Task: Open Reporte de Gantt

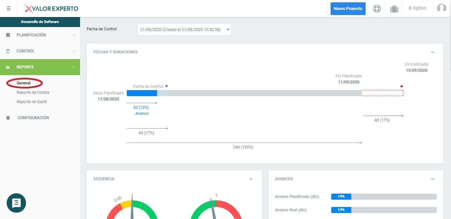Action: tap(32, 102)
